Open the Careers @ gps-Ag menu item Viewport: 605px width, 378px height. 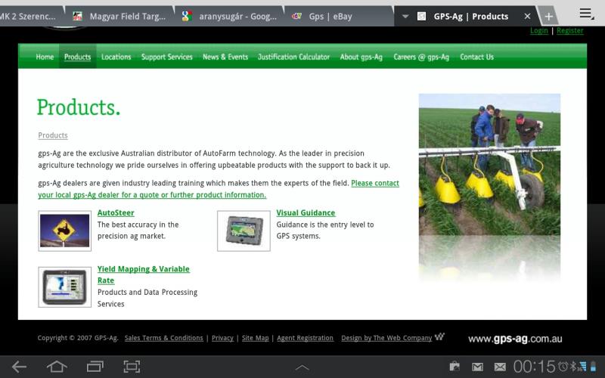421,57
